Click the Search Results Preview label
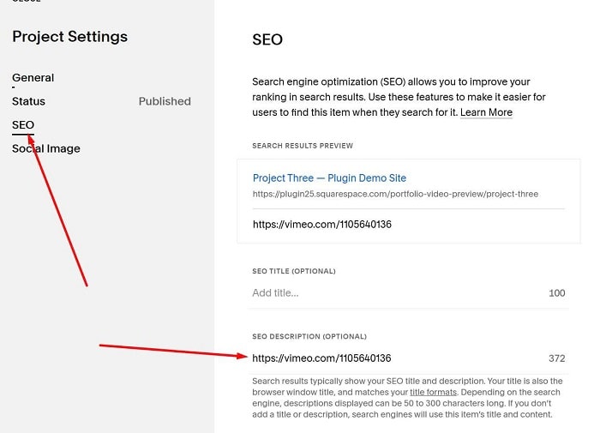Viewport: 600px width, 433px height. click(303, 146)
